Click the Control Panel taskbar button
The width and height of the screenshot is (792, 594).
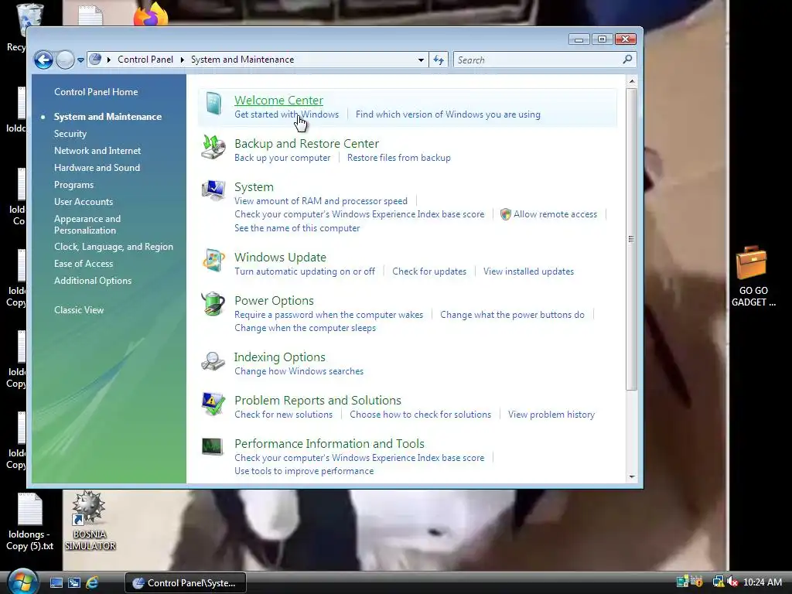pos(186,583)
